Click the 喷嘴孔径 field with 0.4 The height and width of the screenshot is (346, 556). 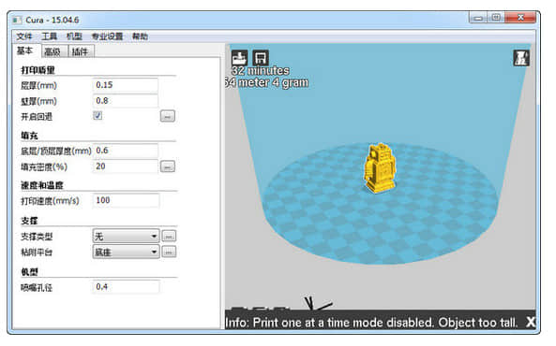(x=126, y=286)
